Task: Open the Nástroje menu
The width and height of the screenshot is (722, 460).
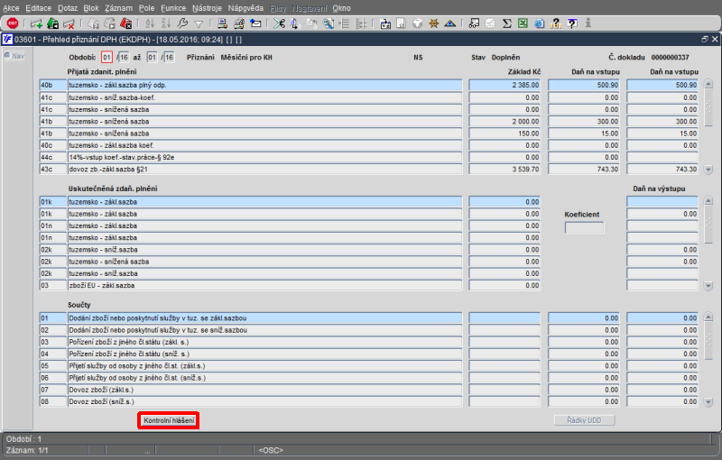Action: coord(207,8)
